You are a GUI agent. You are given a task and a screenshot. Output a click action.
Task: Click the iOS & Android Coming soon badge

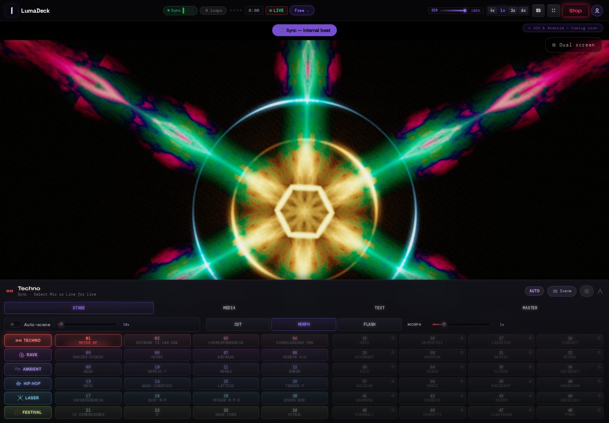563,28
